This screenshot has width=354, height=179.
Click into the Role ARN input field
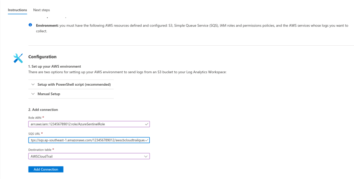pos(89,124)
